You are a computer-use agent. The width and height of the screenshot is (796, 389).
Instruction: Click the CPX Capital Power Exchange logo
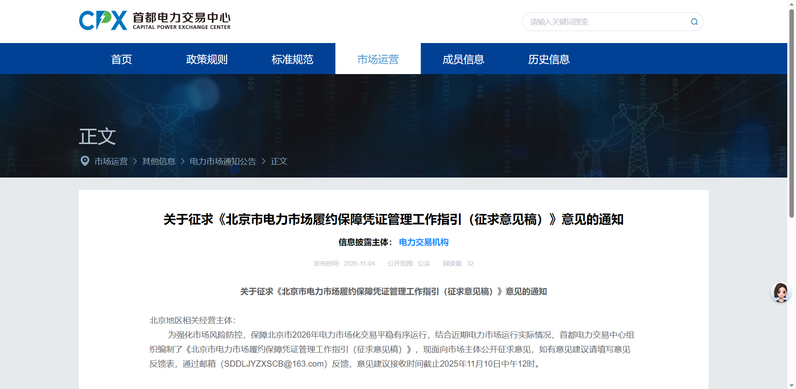[x=154, y=21]
